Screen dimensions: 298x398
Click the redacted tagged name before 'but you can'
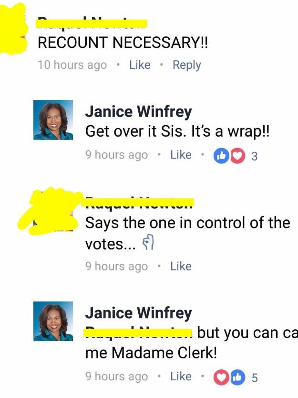tap(138, 333)
